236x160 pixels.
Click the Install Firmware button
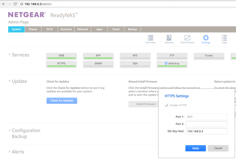(x=143, y=104)
